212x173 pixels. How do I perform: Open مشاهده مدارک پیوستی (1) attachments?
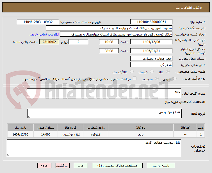pyautogui.click(x=117, y=166)
